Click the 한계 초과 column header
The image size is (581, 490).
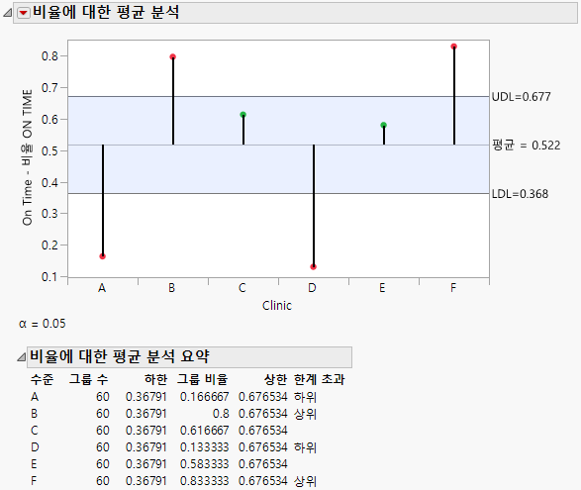point(319,379)
